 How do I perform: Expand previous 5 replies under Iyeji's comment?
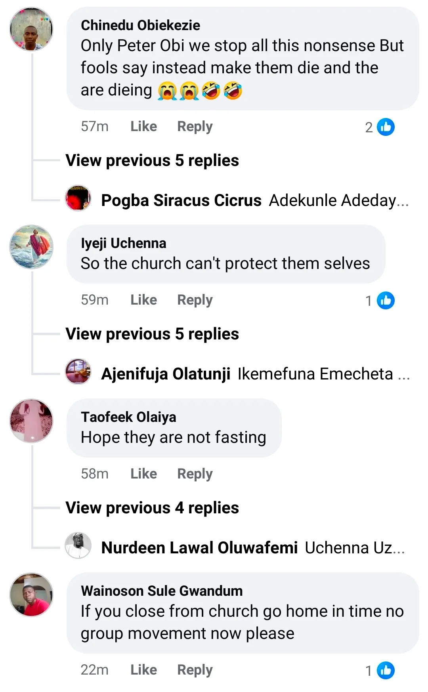(152, 334)
